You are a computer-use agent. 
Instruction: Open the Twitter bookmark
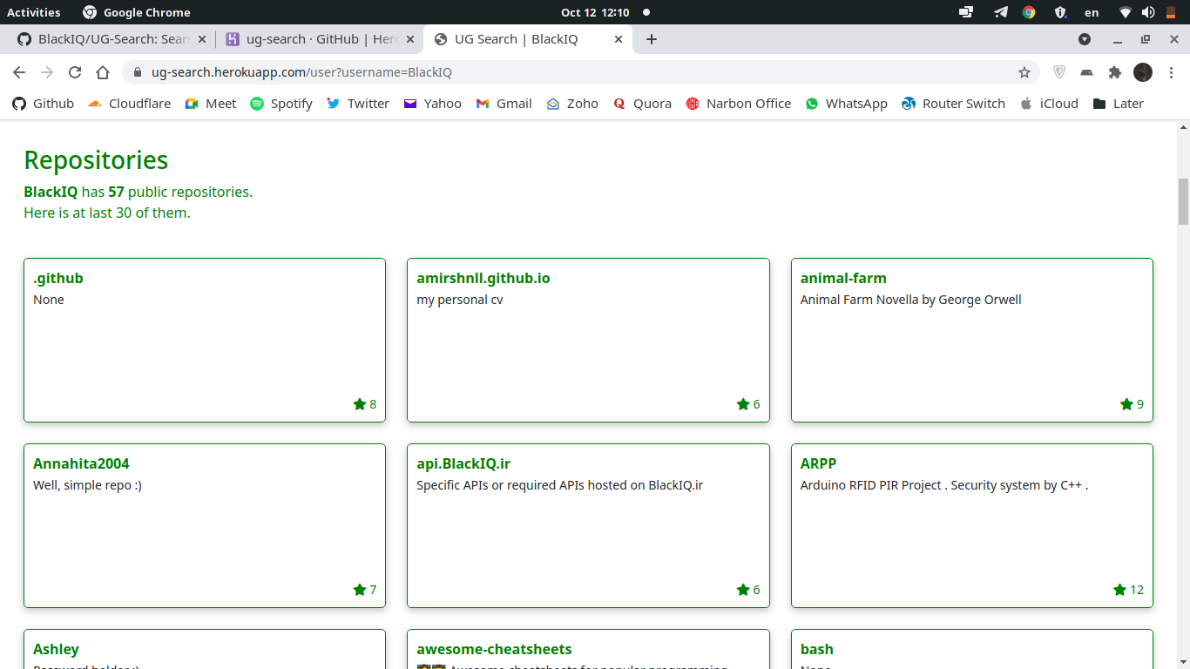coord(358,104)
